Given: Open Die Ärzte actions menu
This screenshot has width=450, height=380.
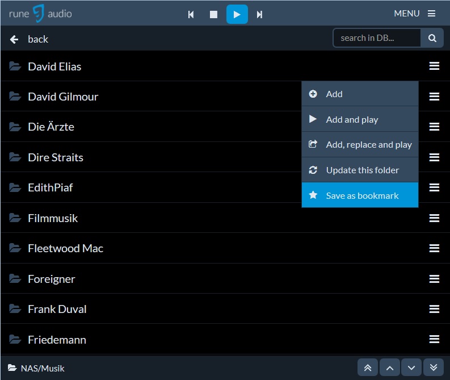Looking at the screenshot, I should pos(434,127).
